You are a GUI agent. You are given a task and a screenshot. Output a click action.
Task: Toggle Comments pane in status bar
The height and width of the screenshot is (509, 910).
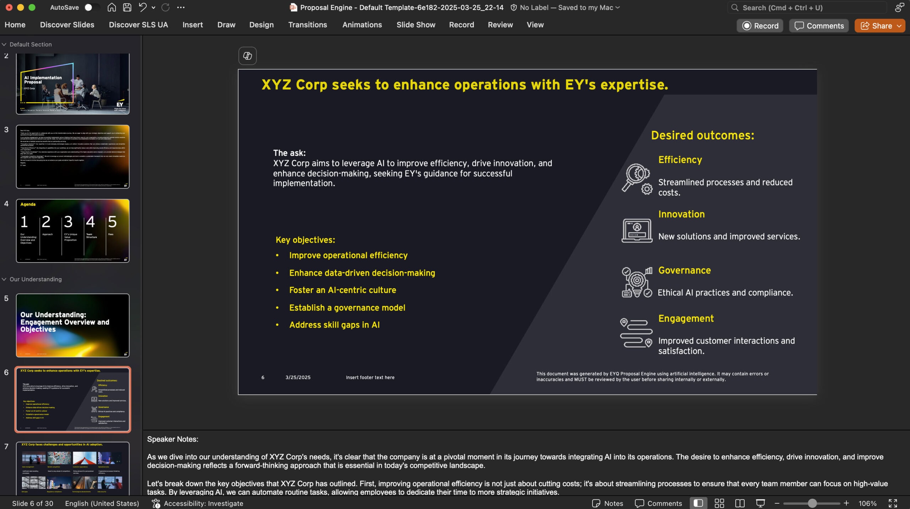click(658, 503)
